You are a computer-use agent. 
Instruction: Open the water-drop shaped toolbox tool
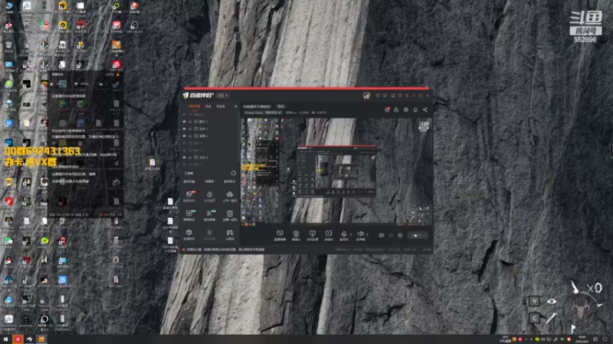point(209,196)
